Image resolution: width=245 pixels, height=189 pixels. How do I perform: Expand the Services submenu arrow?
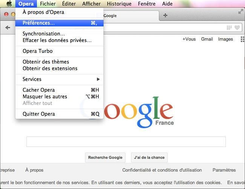coord(98,79)
